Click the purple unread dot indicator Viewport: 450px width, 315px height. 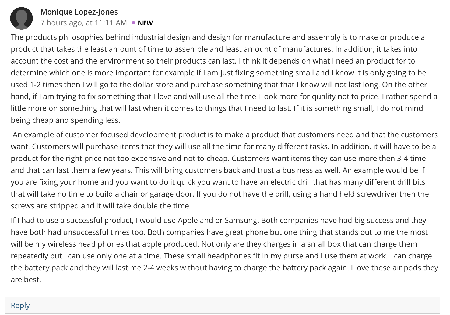[x=133, y=23]
